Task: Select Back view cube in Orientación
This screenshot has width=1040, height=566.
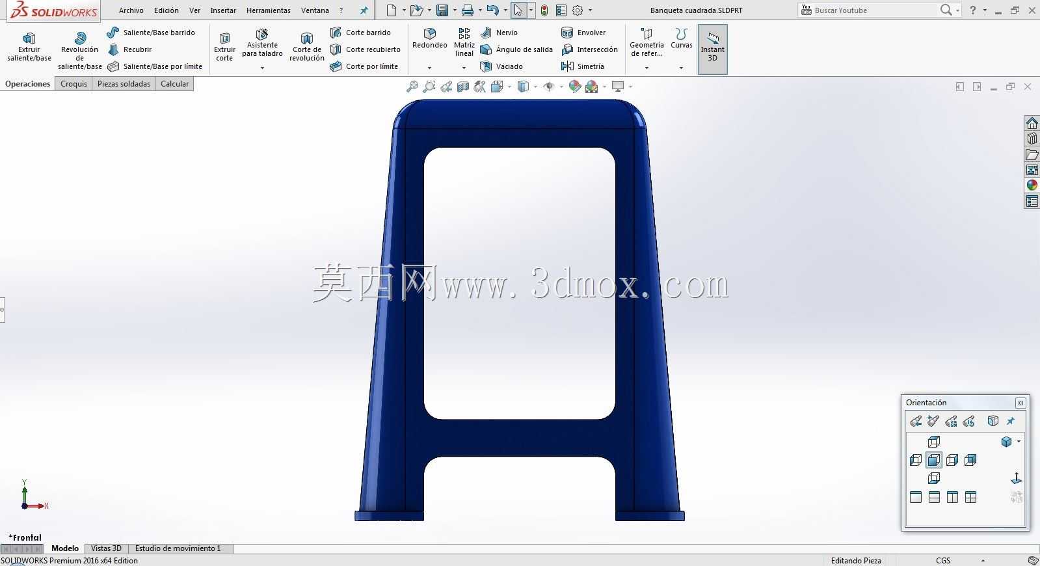Action: click(970, 460)
